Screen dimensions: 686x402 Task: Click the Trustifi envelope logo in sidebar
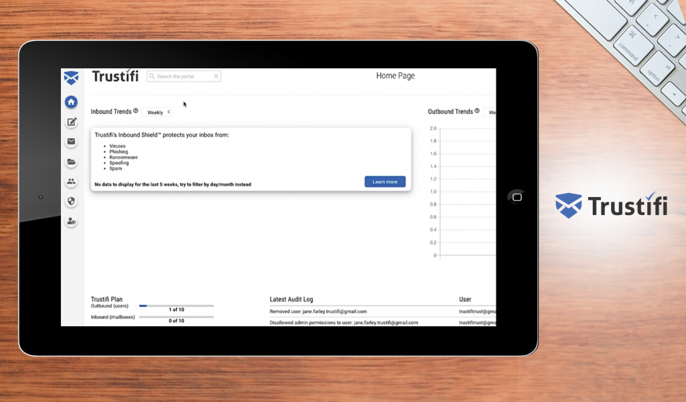pos(71,78)
